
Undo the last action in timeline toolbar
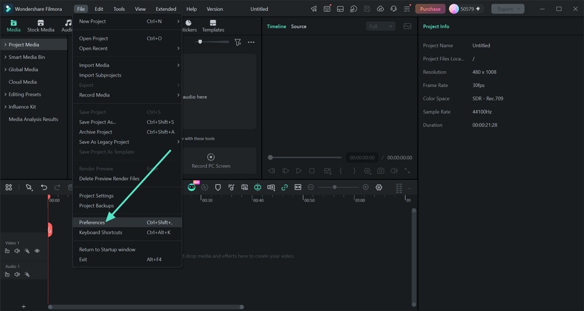coord(44,187)
